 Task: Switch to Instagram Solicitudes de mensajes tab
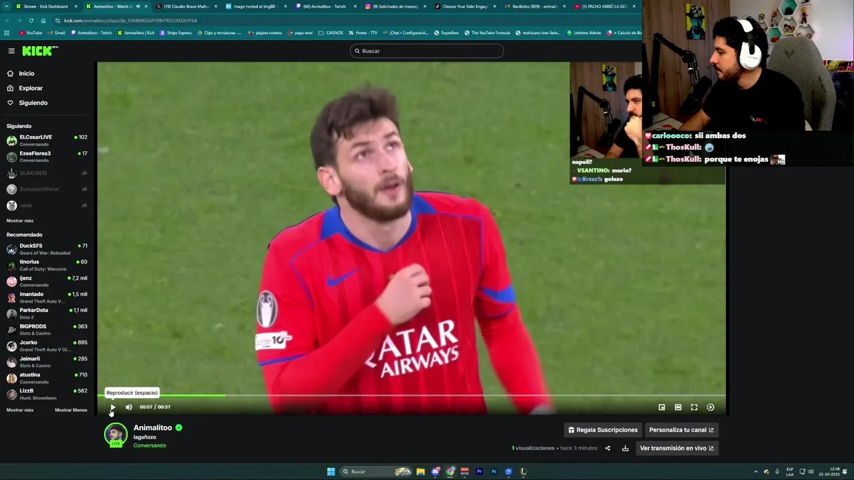(x=395, y=6)
